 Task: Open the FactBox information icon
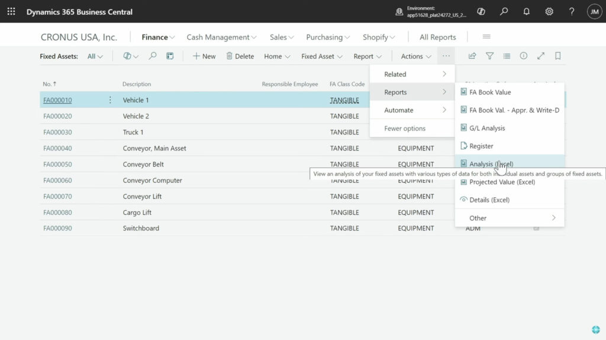[523, 56]
